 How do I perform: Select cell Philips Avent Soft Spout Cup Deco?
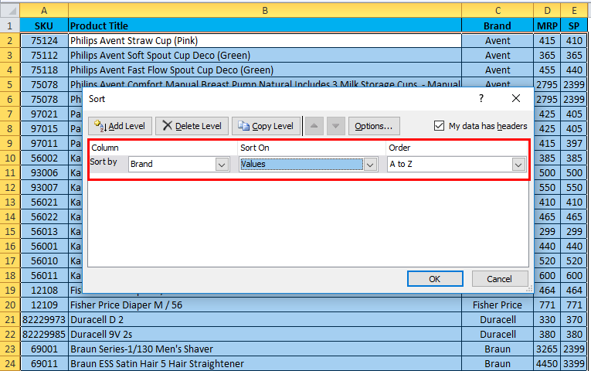tap(265, 56)
